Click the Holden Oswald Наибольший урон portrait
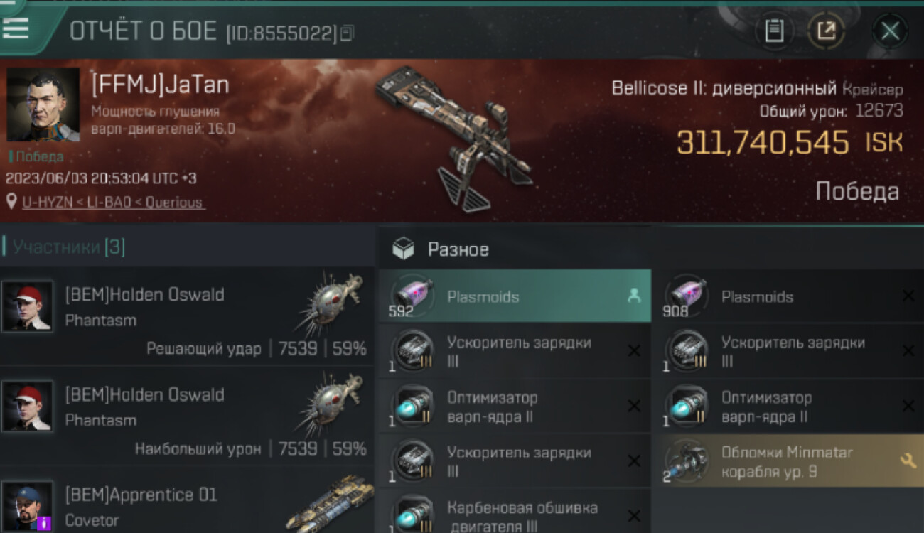This screenshot has width=924, height=533. click(27, 406)
